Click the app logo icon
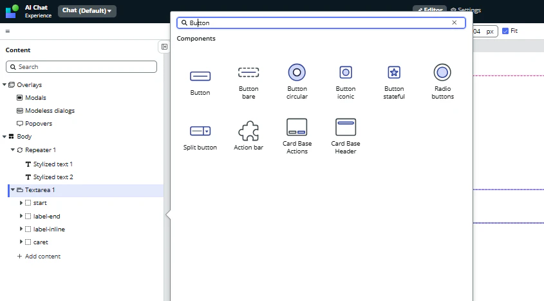 (12, 11)
